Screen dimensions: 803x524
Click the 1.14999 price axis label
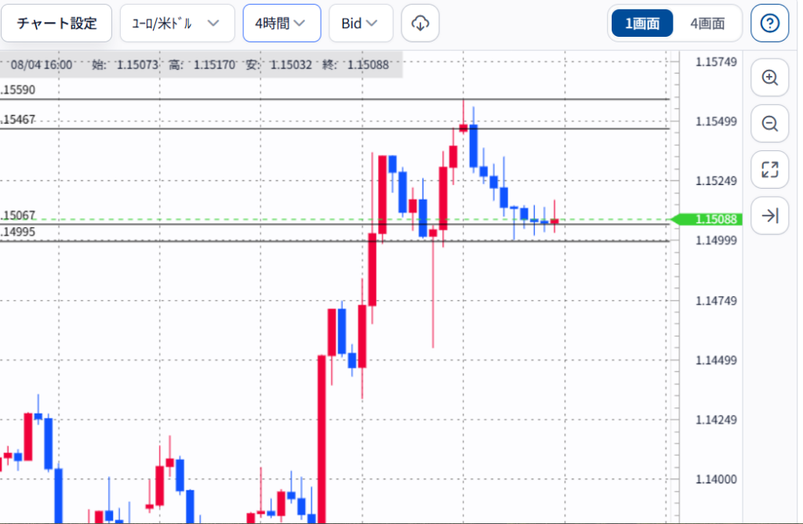click(x=716, y=240)
